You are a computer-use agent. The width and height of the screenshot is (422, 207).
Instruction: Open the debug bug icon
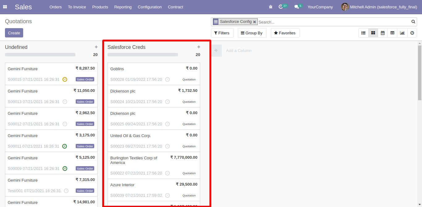271,7
